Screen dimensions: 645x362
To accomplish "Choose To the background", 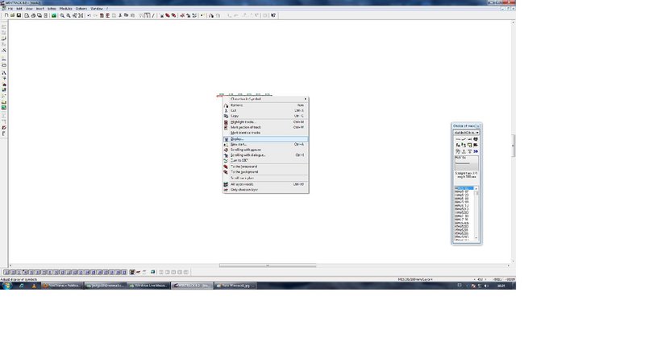I will [x=266, y=172].
